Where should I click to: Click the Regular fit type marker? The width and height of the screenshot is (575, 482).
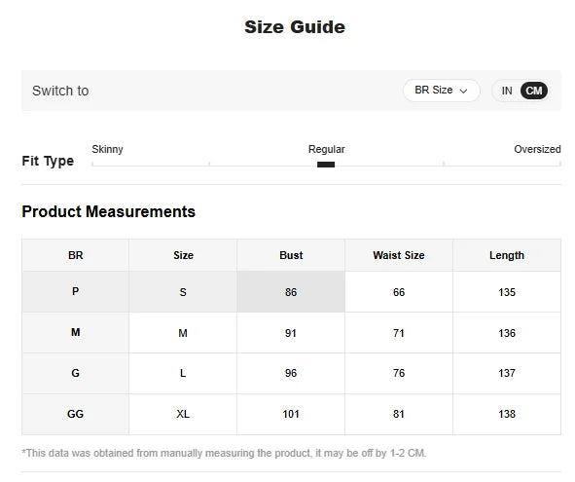point(326,165)
